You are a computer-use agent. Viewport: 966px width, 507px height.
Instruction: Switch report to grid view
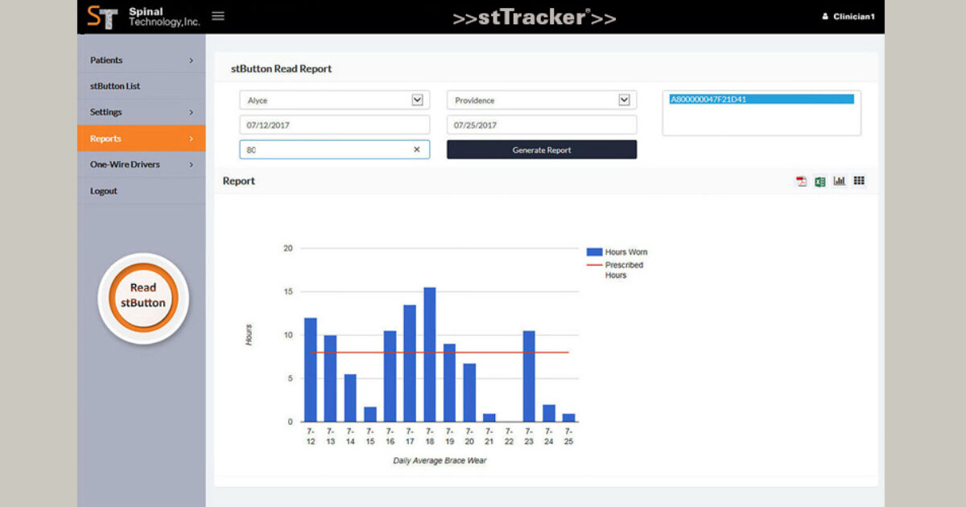[858, 181]
